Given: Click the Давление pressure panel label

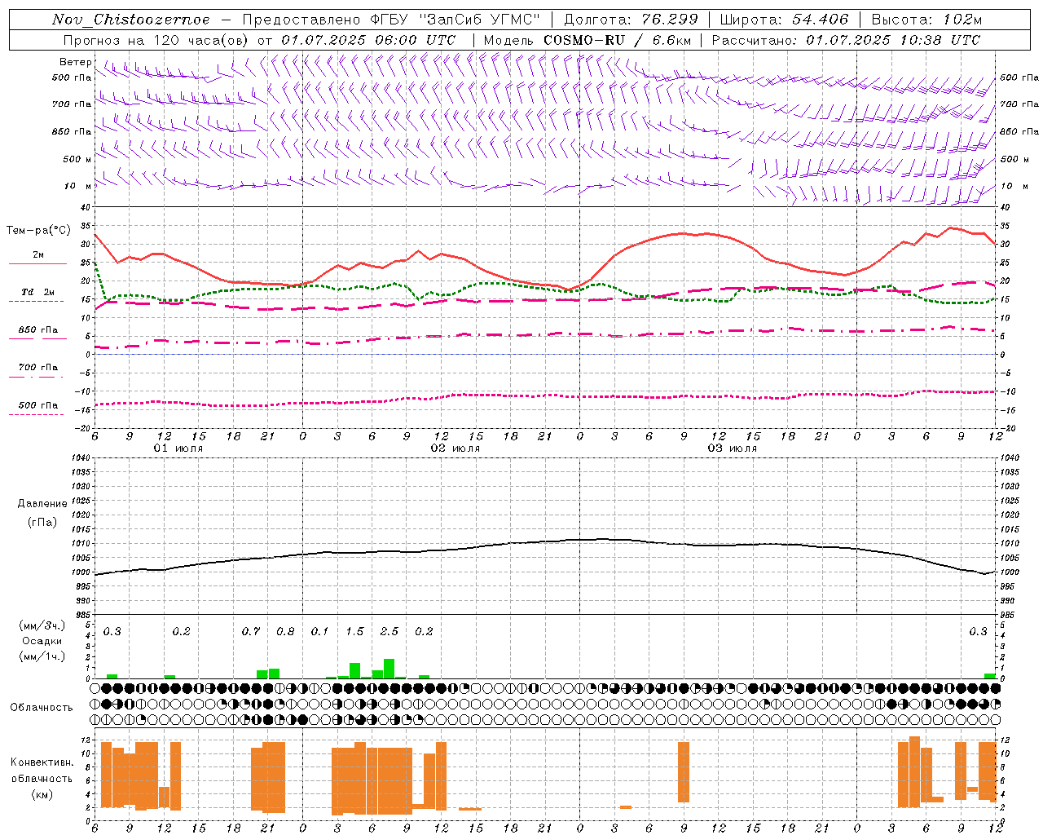Looking at the screenshot, I should pos(42,504).
